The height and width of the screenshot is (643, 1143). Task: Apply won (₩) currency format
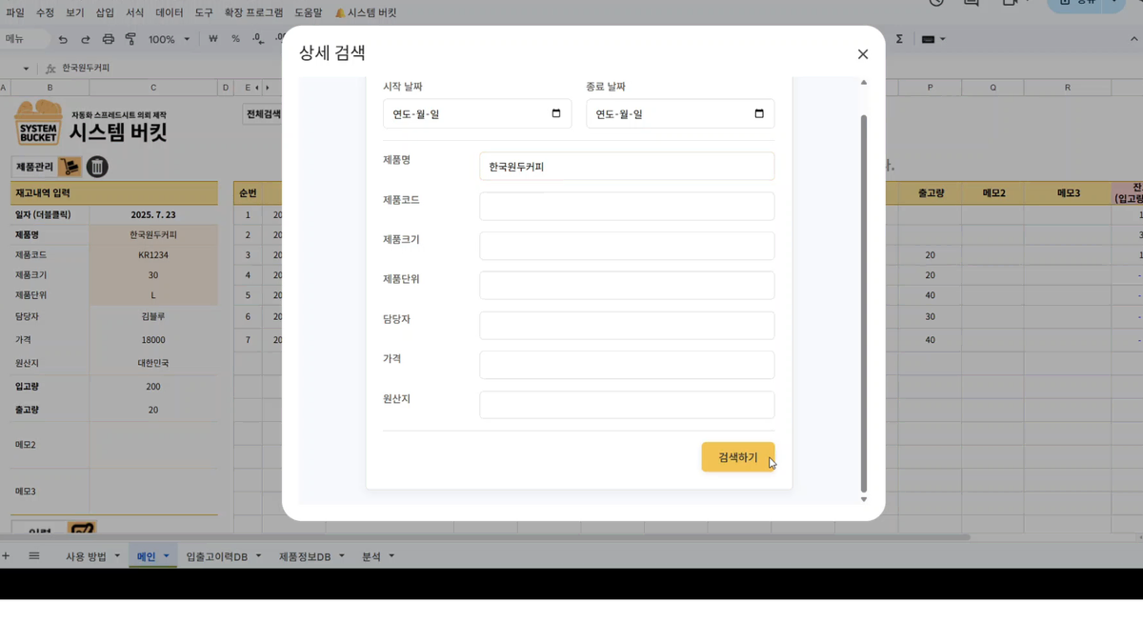212,39
